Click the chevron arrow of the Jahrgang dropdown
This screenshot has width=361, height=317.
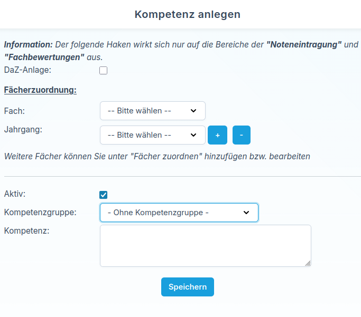[193, 135]
